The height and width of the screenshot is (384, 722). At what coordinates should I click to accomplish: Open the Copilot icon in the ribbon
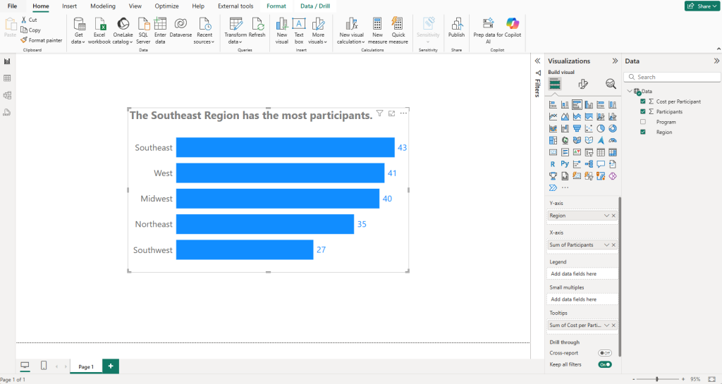click(x=513, y=24)
